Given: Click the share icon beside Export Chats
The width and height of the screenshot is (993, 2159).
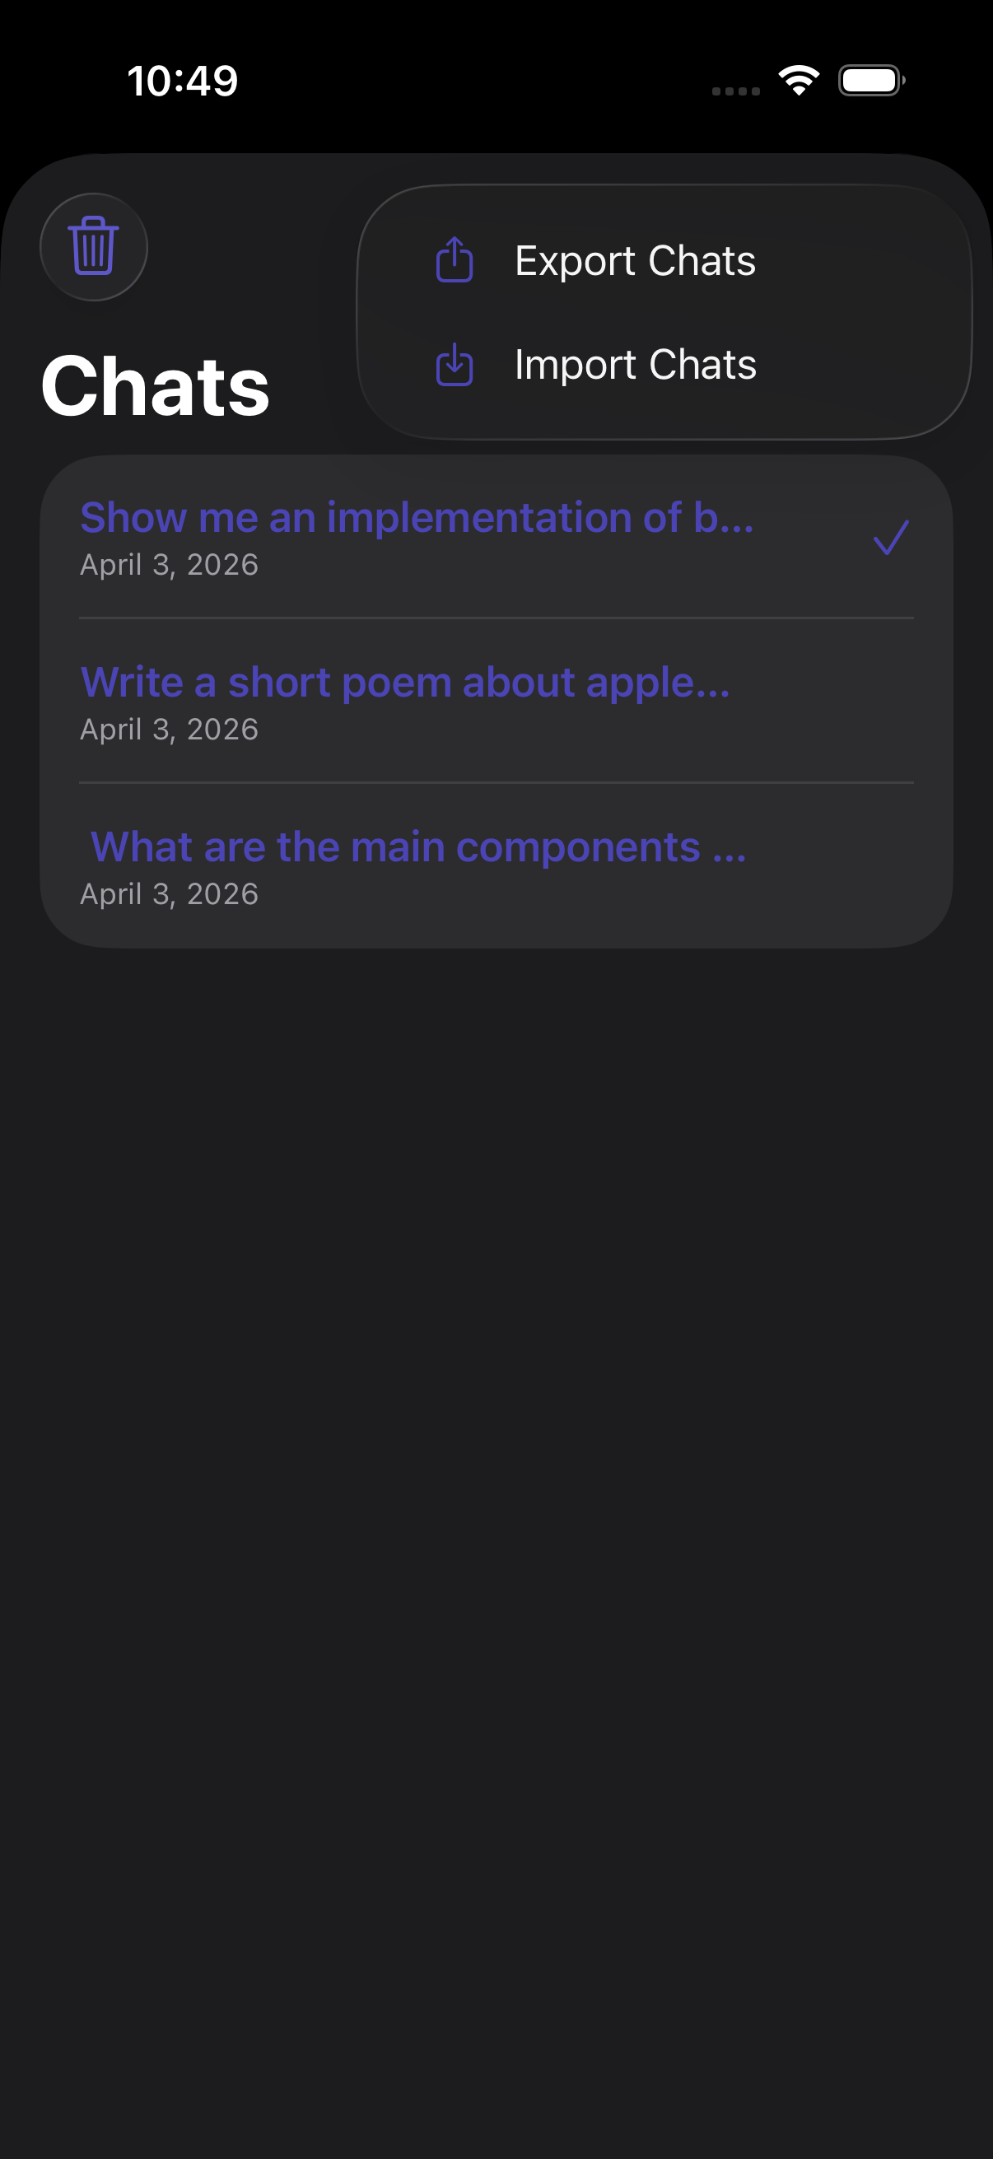Looking at the screenshot, I should coord(455,260).
